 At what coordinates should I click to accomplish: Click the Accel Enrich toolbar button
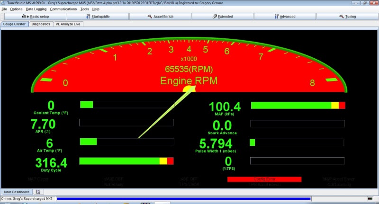pos(160,17)
